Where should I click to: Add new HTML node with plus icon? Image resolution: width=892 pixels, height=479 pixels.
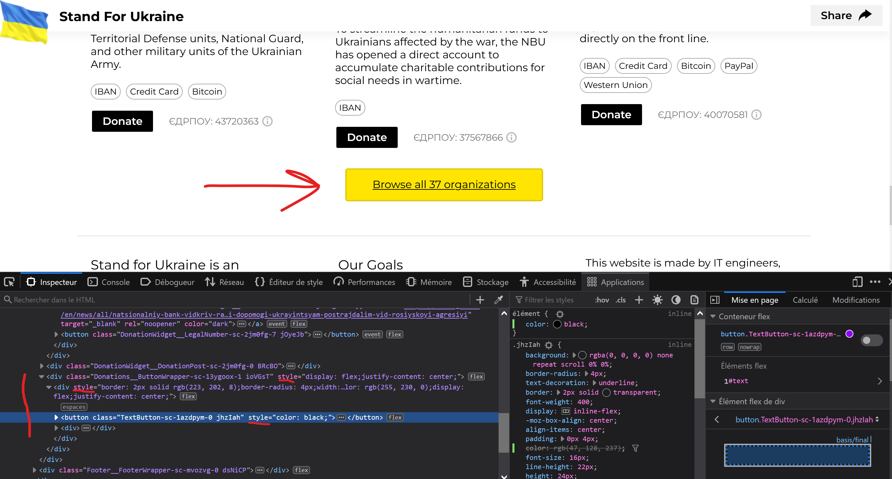pyautogui.click(x=480, y=300)
